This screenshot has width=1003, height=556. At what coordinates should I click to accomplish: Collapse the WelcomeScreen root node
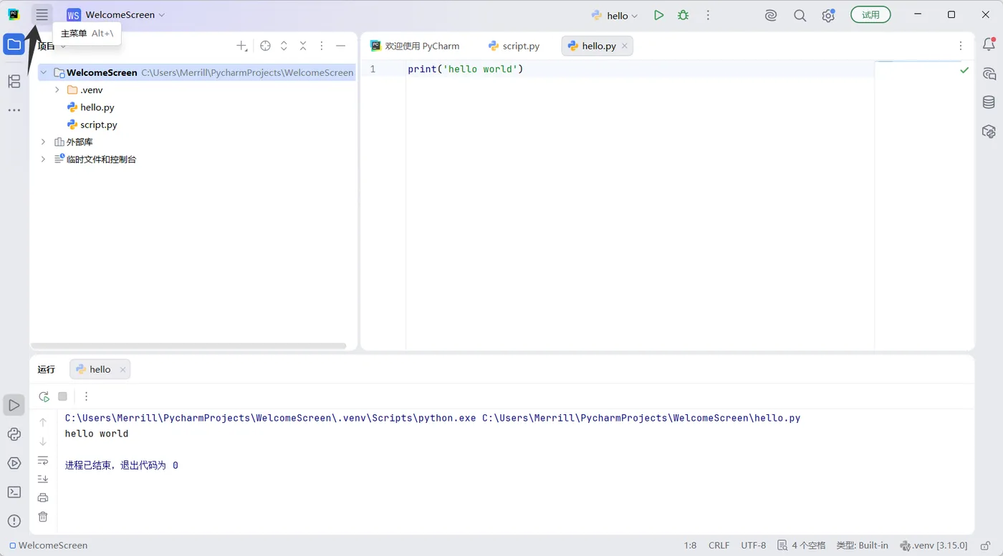tap(44, 72)
